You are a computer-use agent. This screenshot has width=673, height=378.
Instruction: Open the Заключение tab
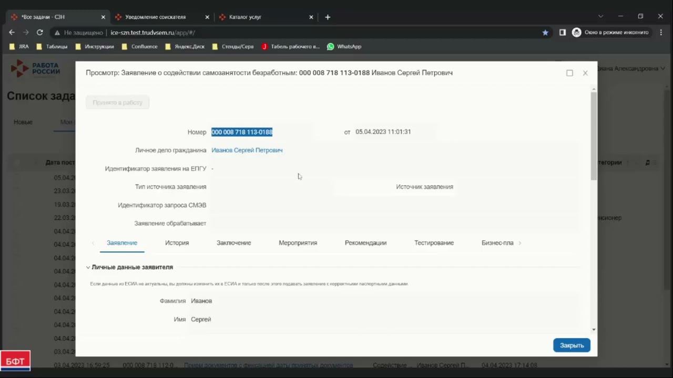pos(233,243)
